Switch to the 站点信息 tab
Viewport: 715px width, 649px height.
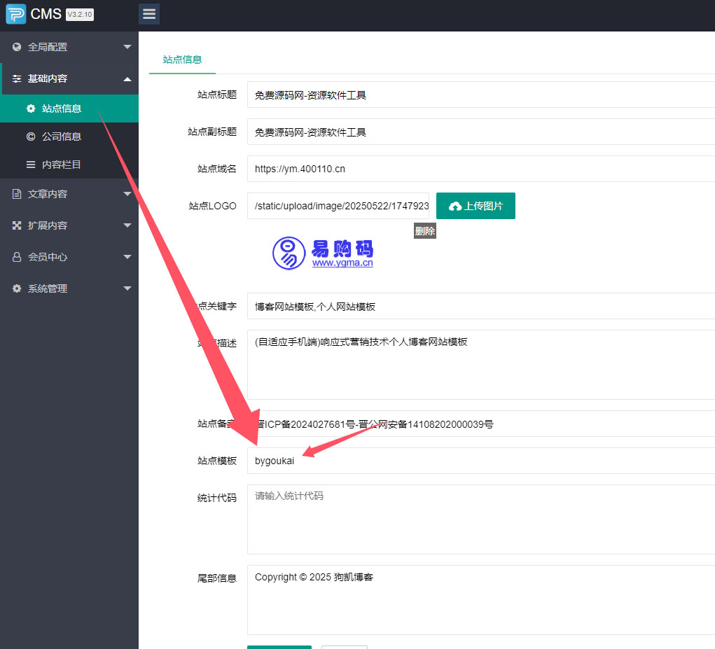tap(182, 60)
